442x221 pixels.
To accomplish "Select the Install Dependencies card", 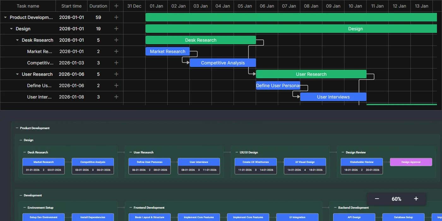I will (x=93, y=217).
